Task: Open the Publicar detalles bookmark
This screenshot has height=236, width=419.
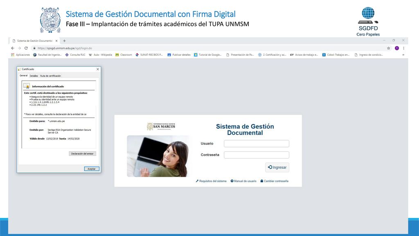Action: point(179,55)
